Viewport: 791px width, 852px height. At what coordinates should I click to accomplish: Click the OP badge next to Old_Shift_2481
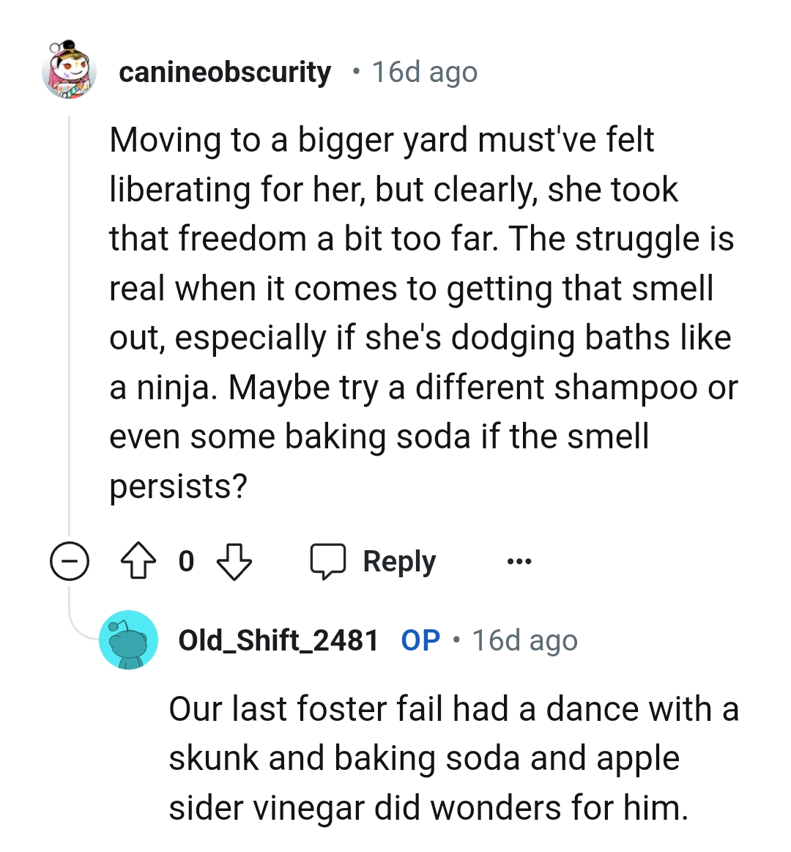[x=420, y=639]
